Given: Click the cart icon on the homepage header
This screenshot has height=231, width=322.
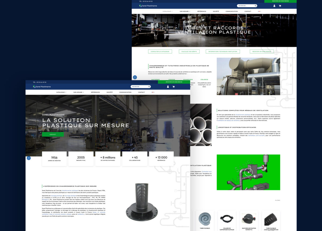Looking at the screenshot, I should [x=174, y=87].
